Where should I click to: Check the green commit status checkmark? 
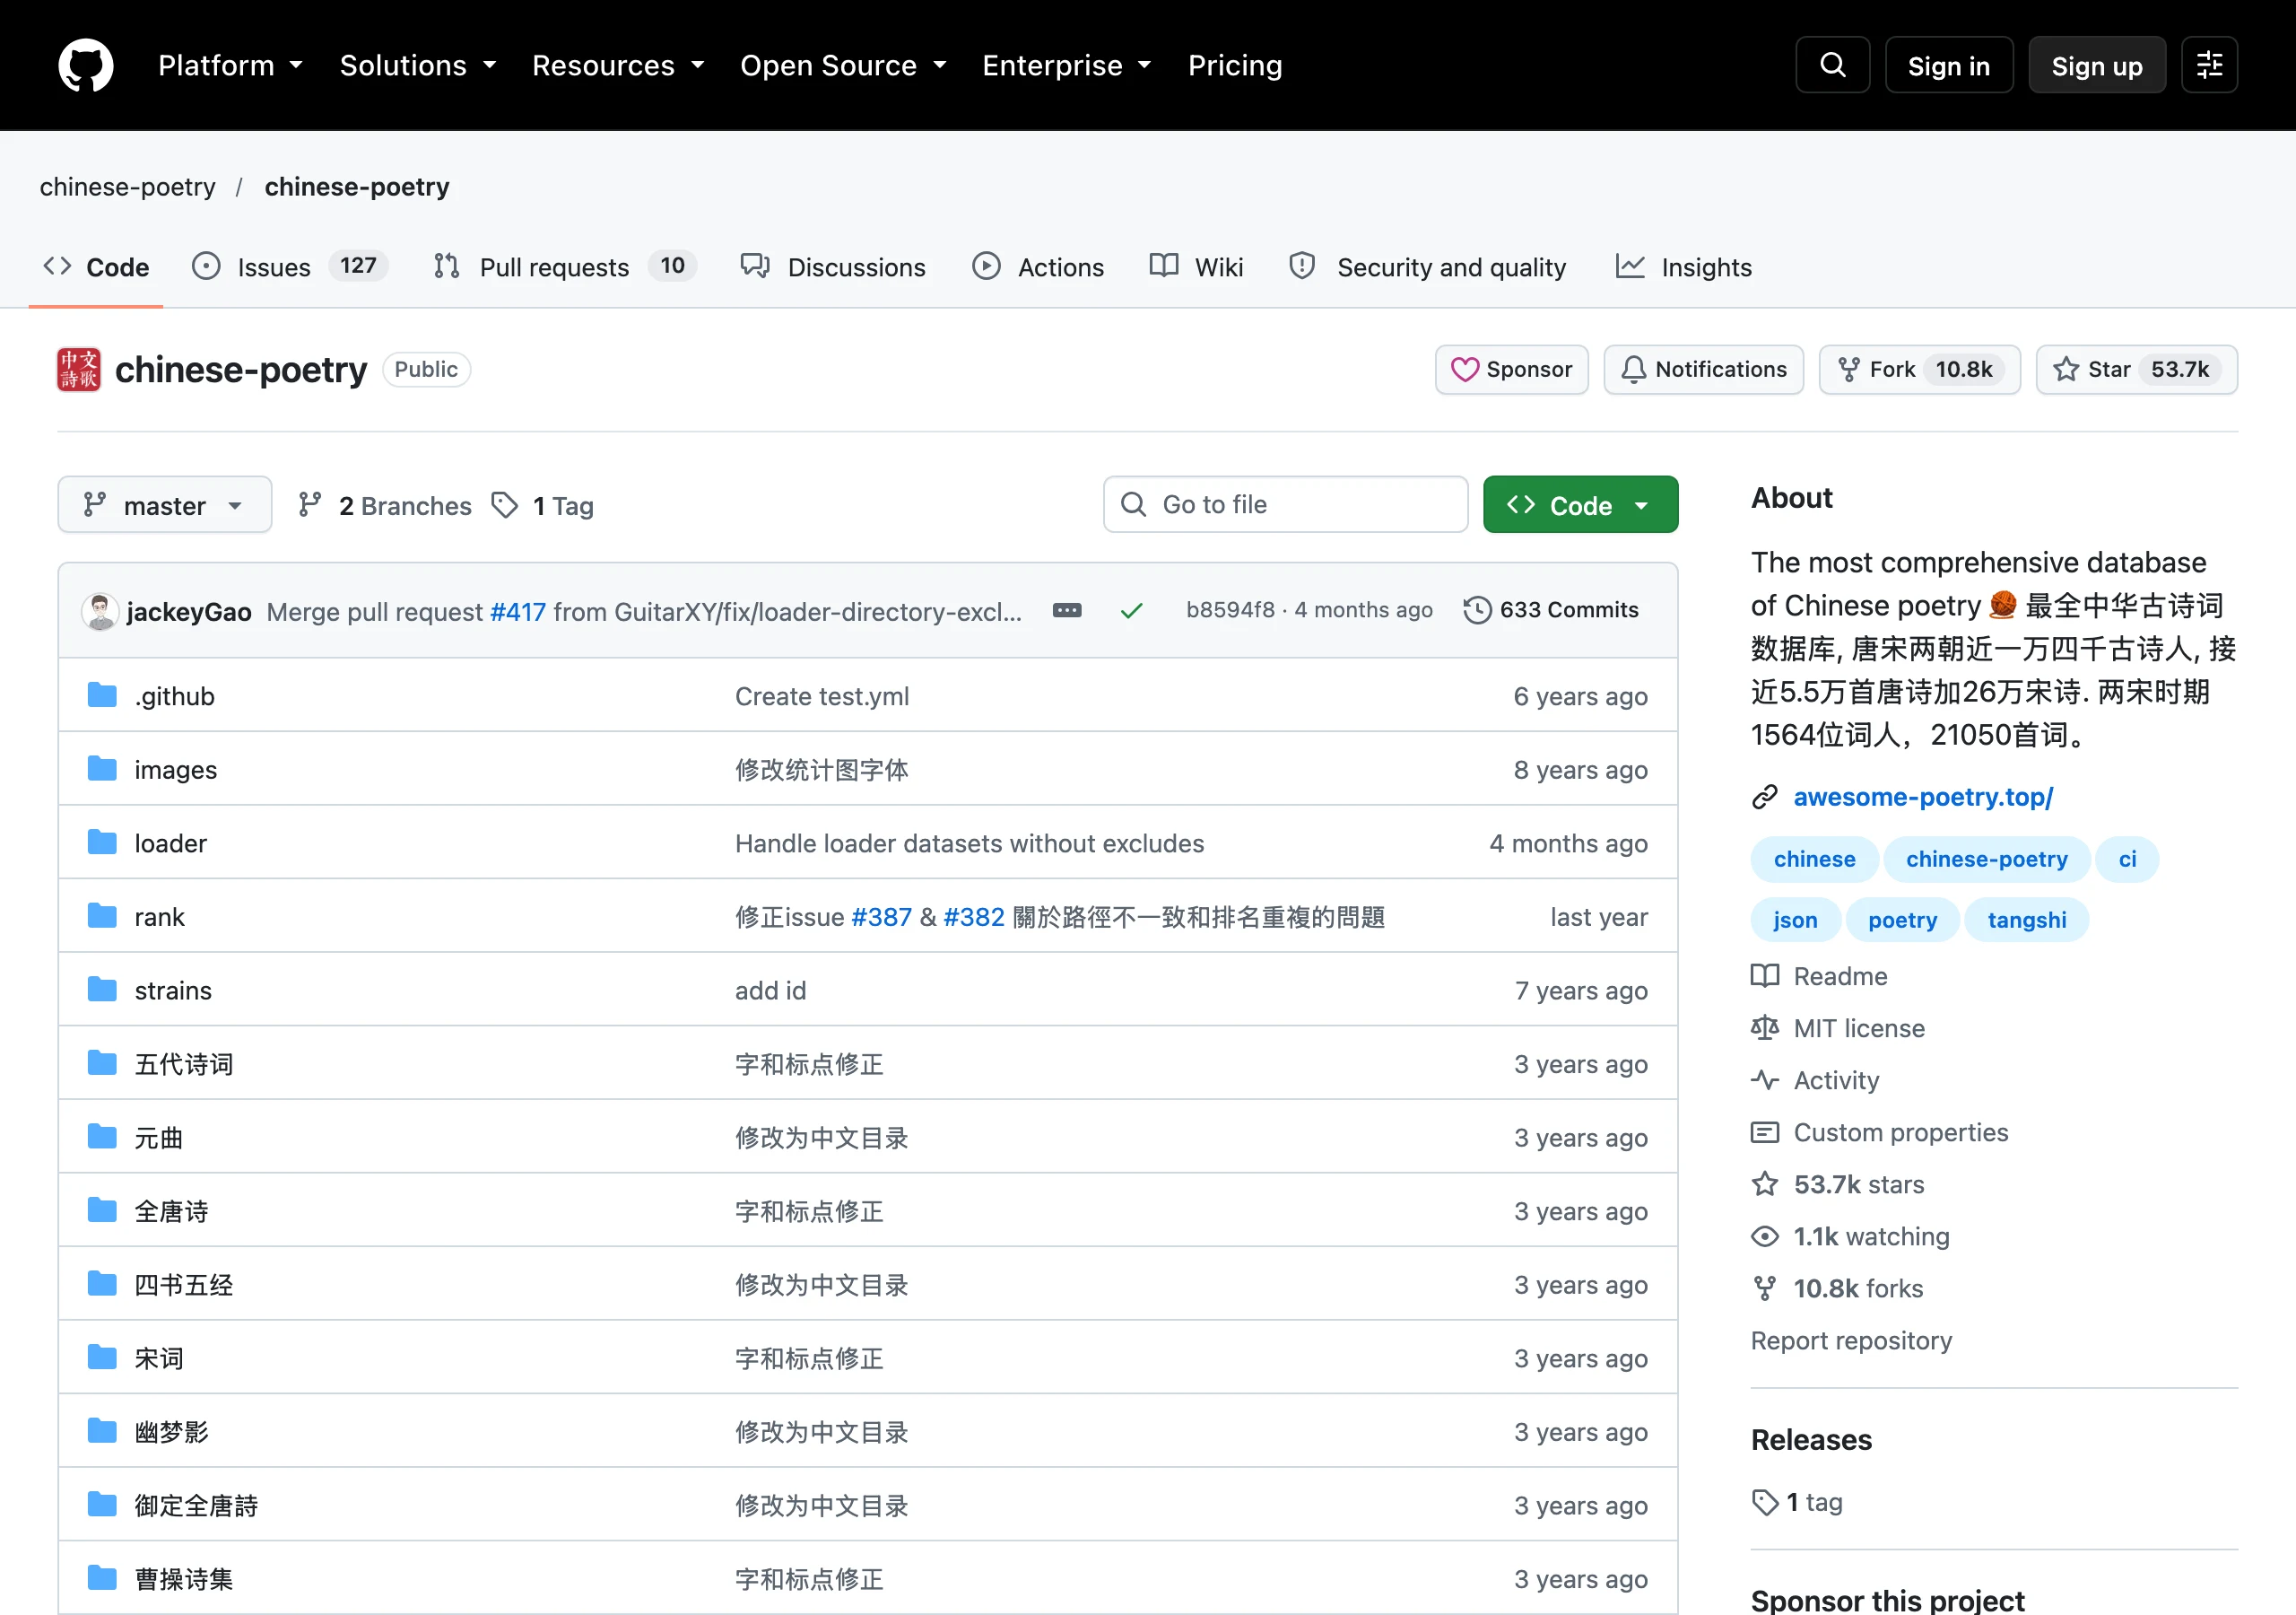pyautogui.click(x=1131, y=610)
